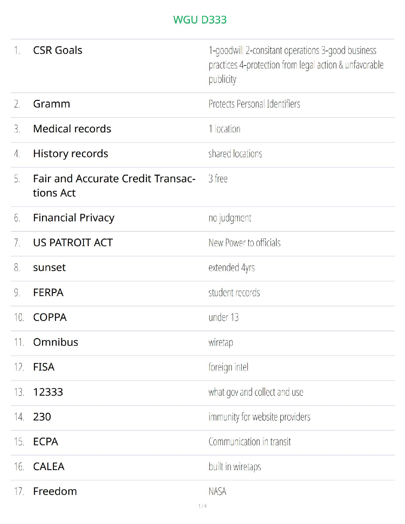
Task: Select the "Communication in transit" definition
Action: (x=249, y=442)
